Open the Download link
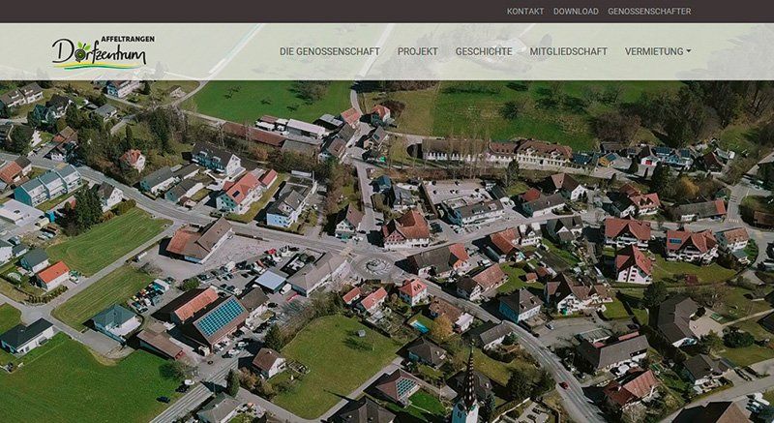The width and height of the screenshot is (774, 423). (x=576, y=12)
